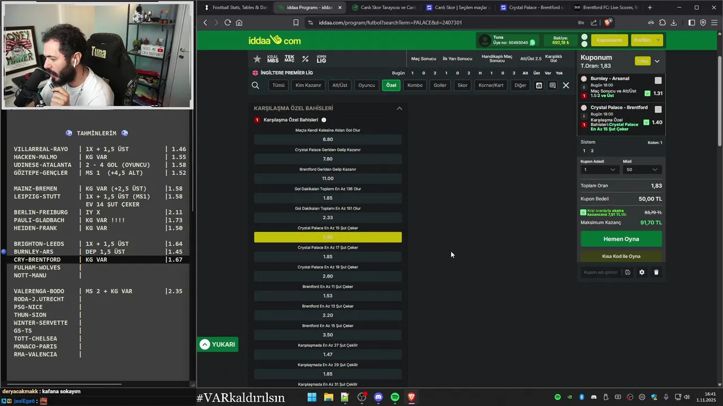
Task: Toggle the Burnley - Arsenal coupon checkbox
Action: (x=658, y=81)
